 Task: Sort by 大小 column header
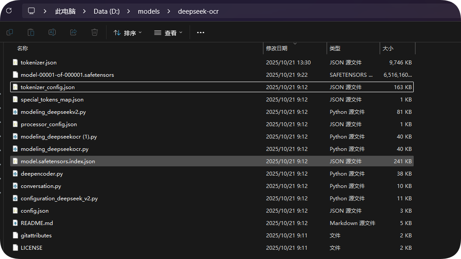click(388, 49)
